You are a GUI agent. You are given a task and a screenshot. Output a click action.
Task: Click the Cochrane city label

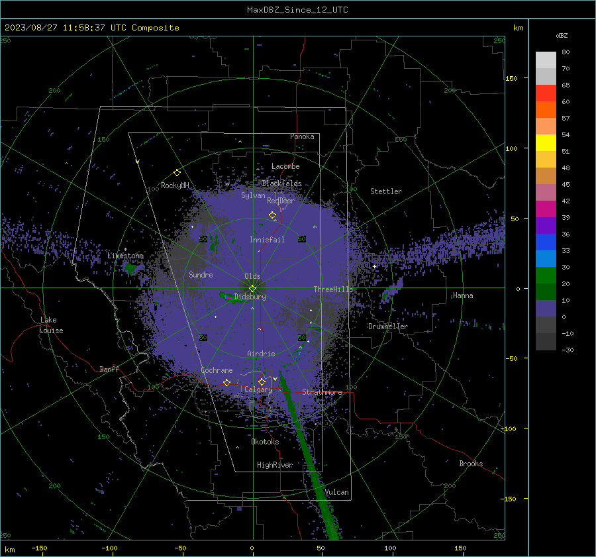[217, 370]
